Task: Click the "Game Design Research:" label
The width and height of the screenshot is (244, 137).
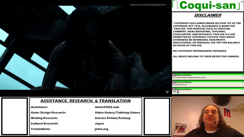Action: (x=48, y=113)
